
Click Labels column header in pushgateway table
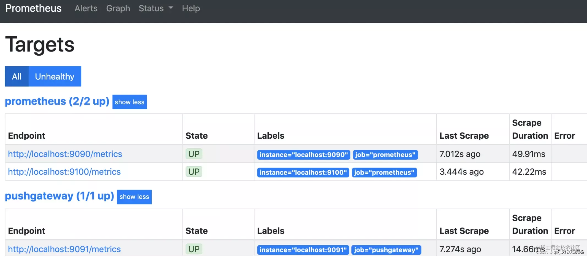coord(271,231)
